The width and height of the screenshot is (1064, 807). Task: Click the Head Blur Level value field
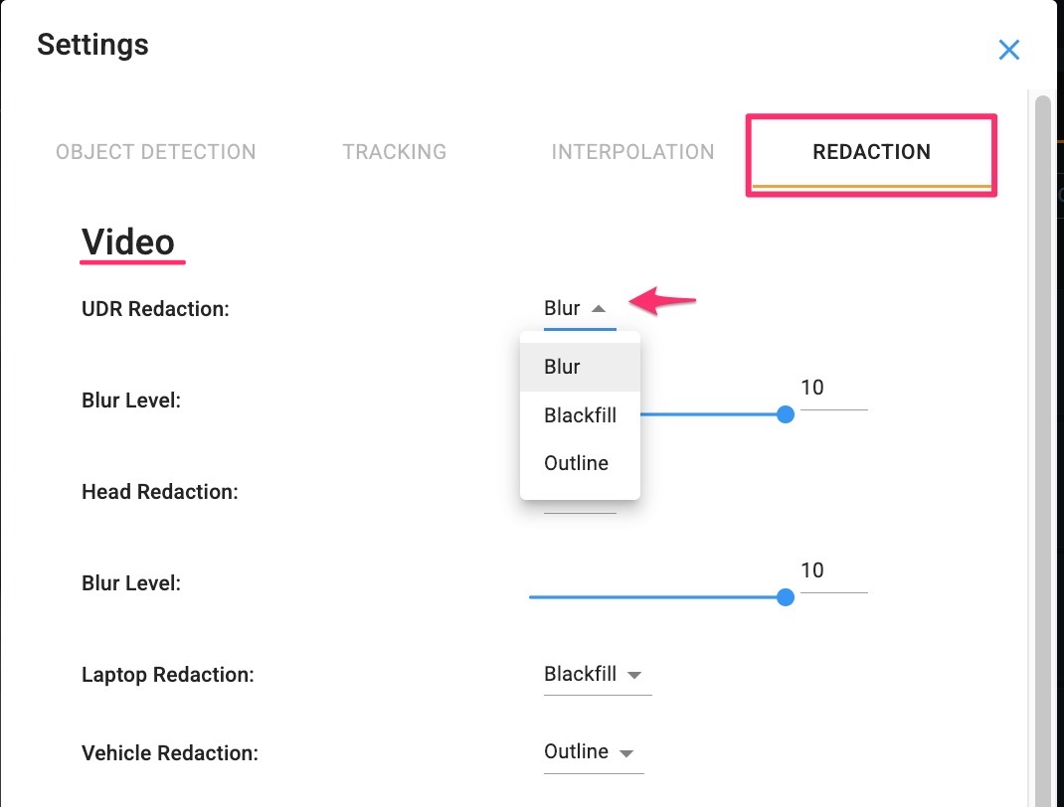(x=832, y=571)
